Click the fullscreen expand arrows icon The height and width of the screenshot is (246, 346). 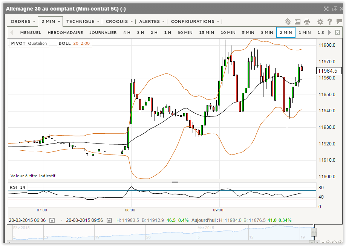(x=326, y=9)
